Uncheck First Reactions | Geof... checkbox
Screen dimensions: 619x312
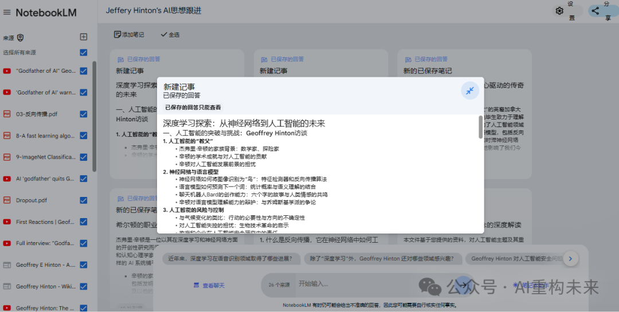click(x=83, y=222)
